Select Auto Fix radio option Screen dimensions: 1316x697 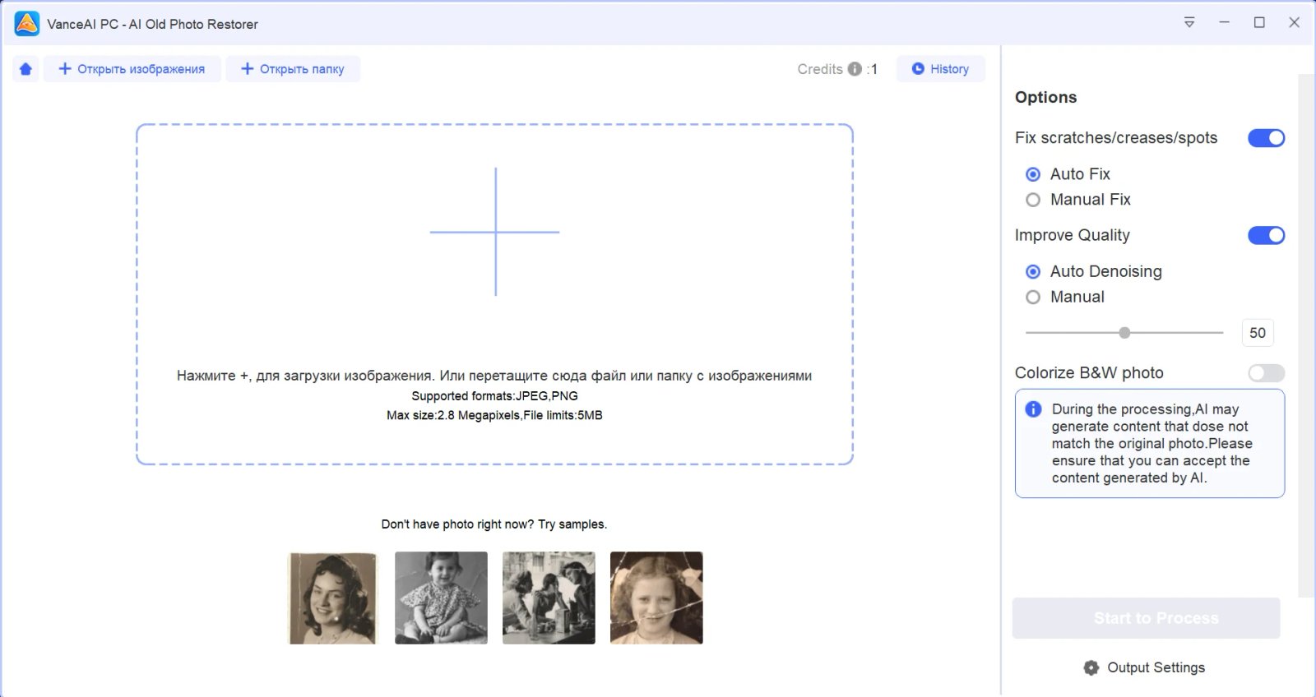coord(1033,174)
